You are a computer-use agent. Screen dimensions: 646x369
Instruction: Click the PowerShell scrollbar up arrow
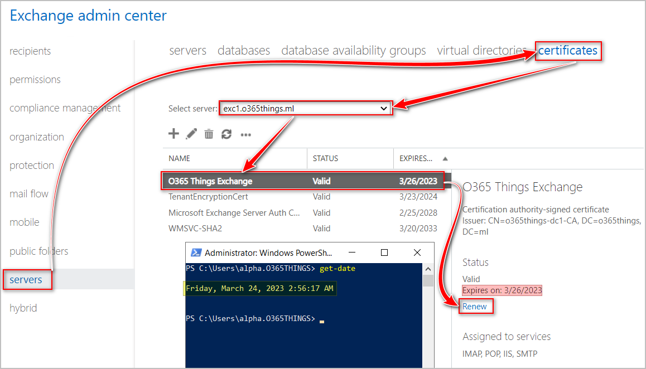pos(428,269)
